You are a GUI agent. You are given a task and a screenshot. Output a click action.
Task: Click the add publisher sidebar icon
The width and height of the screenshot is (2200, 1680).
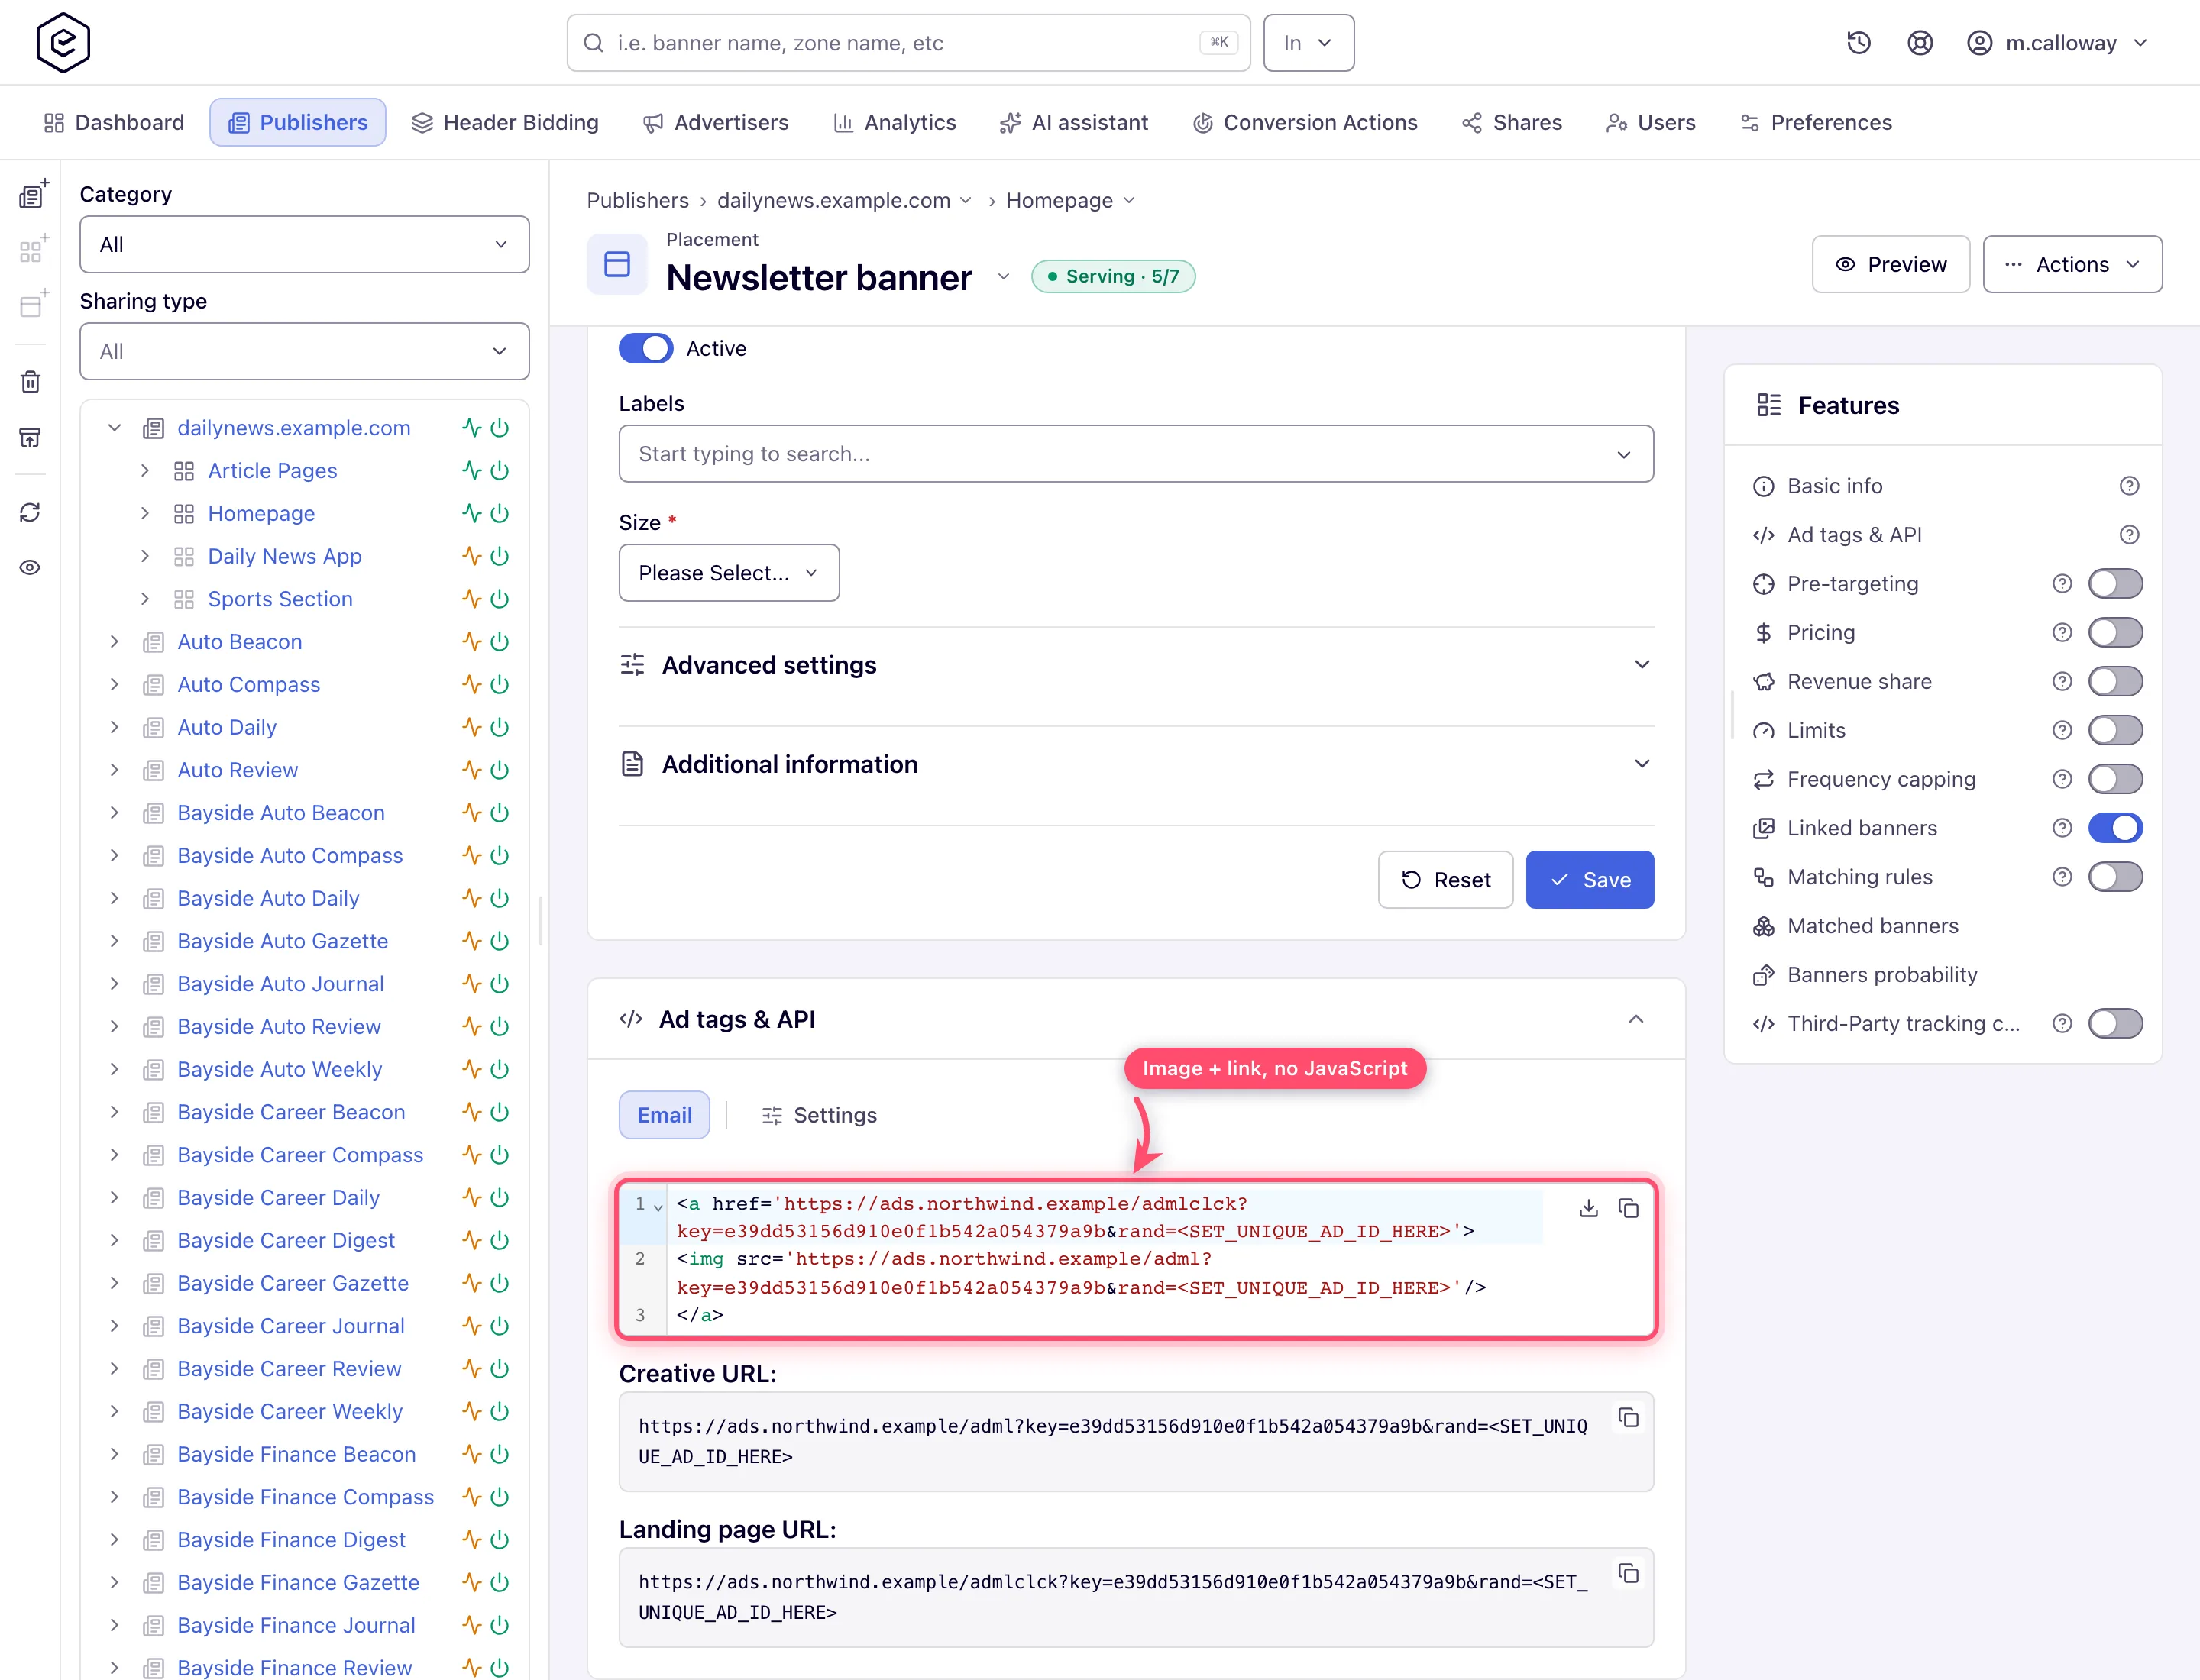coord(32,194)
